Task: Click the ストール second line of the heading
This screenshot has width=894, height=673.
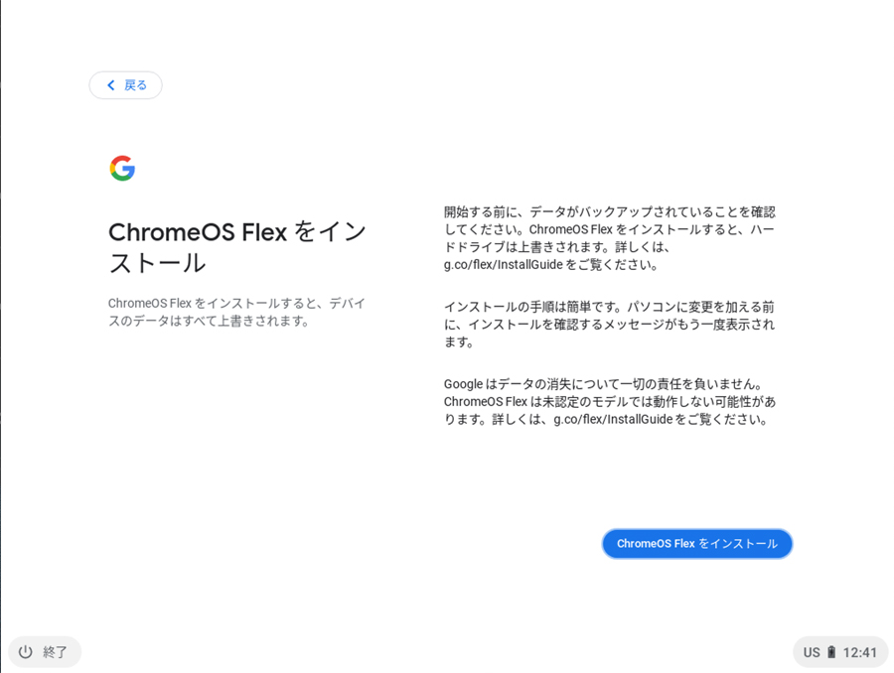Action: (x=157, y=263)
